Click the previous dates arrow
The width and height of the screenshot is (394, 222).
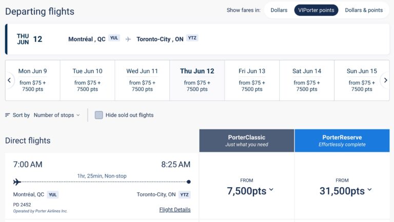pos(9,80)
